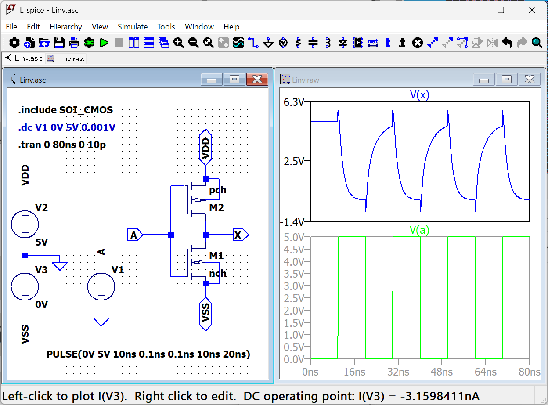
Task: Select the Resistor component tool
Action: point(298,43)
